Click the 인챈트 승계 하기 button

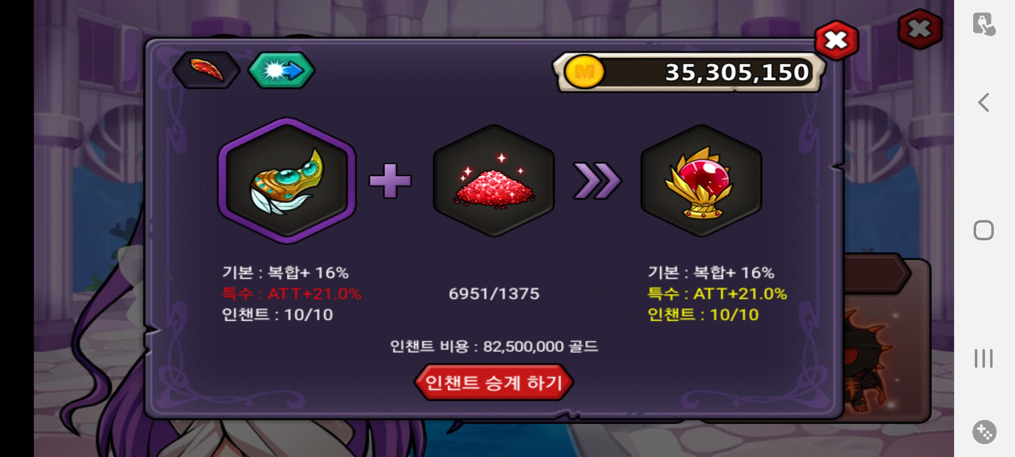pyautogui.click(x=494, y=383)
